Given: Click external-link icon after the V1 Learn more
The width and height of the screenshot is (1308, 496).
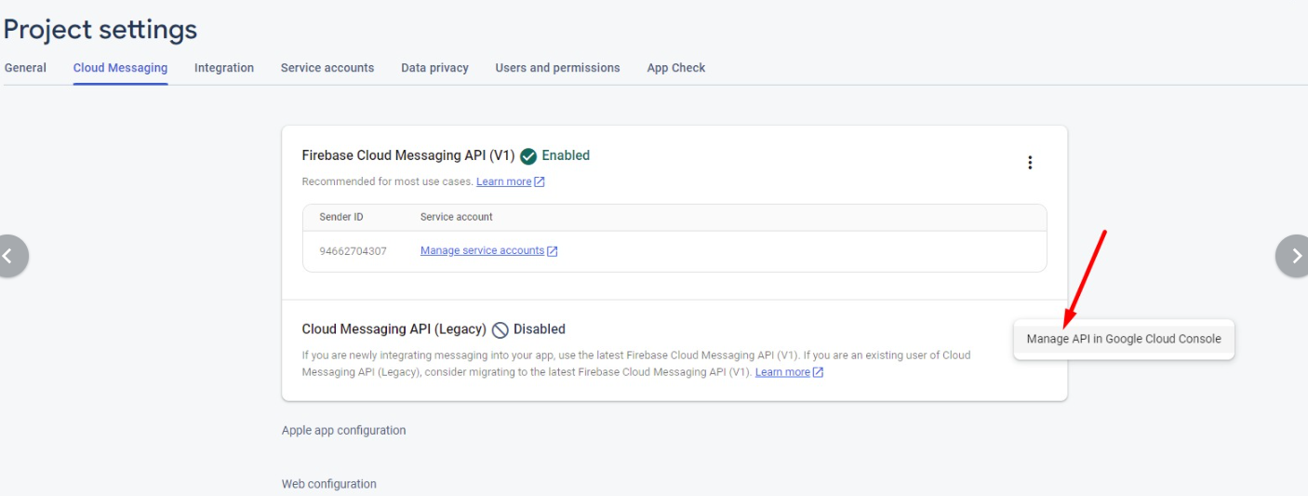Looking at the screenshot, I should pyautogui.click(x=540, y=182).
